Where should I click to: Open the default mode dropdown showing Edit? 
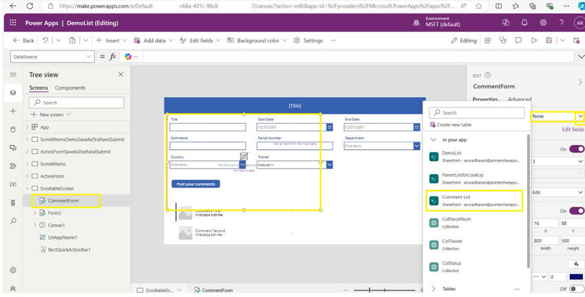[x=557, y=192]
